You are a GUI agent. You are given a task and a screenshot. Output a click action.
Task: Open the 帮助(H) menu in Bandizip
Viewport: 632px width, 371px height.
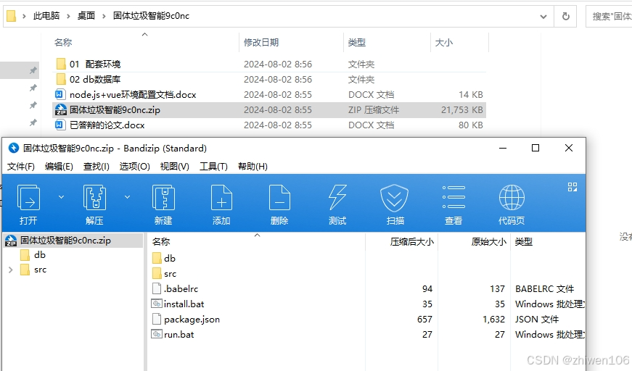point(253,167)
